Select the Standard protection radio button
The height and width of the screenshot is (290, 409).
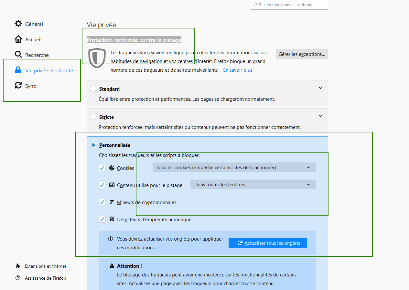pos(93,89)
